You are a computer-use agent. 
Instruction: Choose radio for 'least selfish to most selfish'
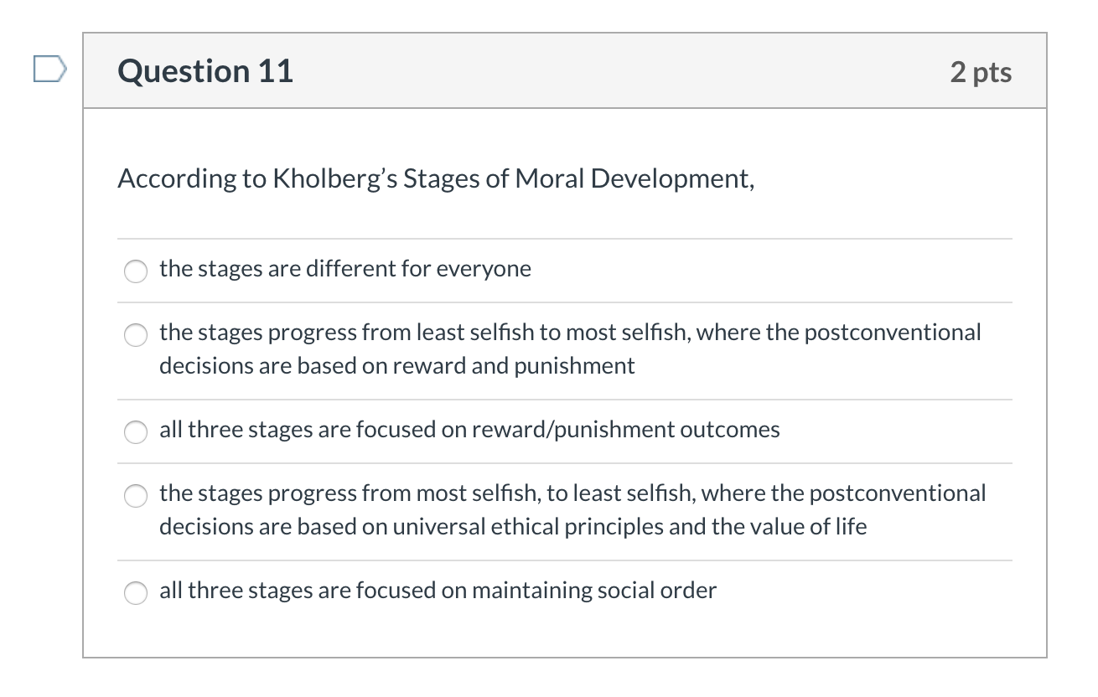tap(135, 334)
